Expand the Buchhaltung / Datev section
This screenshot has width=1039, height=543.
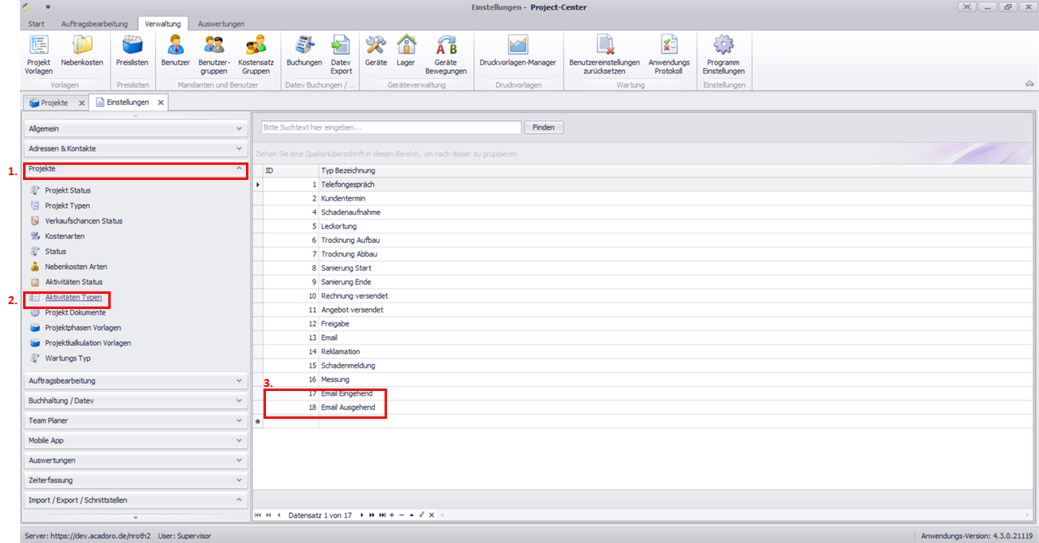click(135, 400)
